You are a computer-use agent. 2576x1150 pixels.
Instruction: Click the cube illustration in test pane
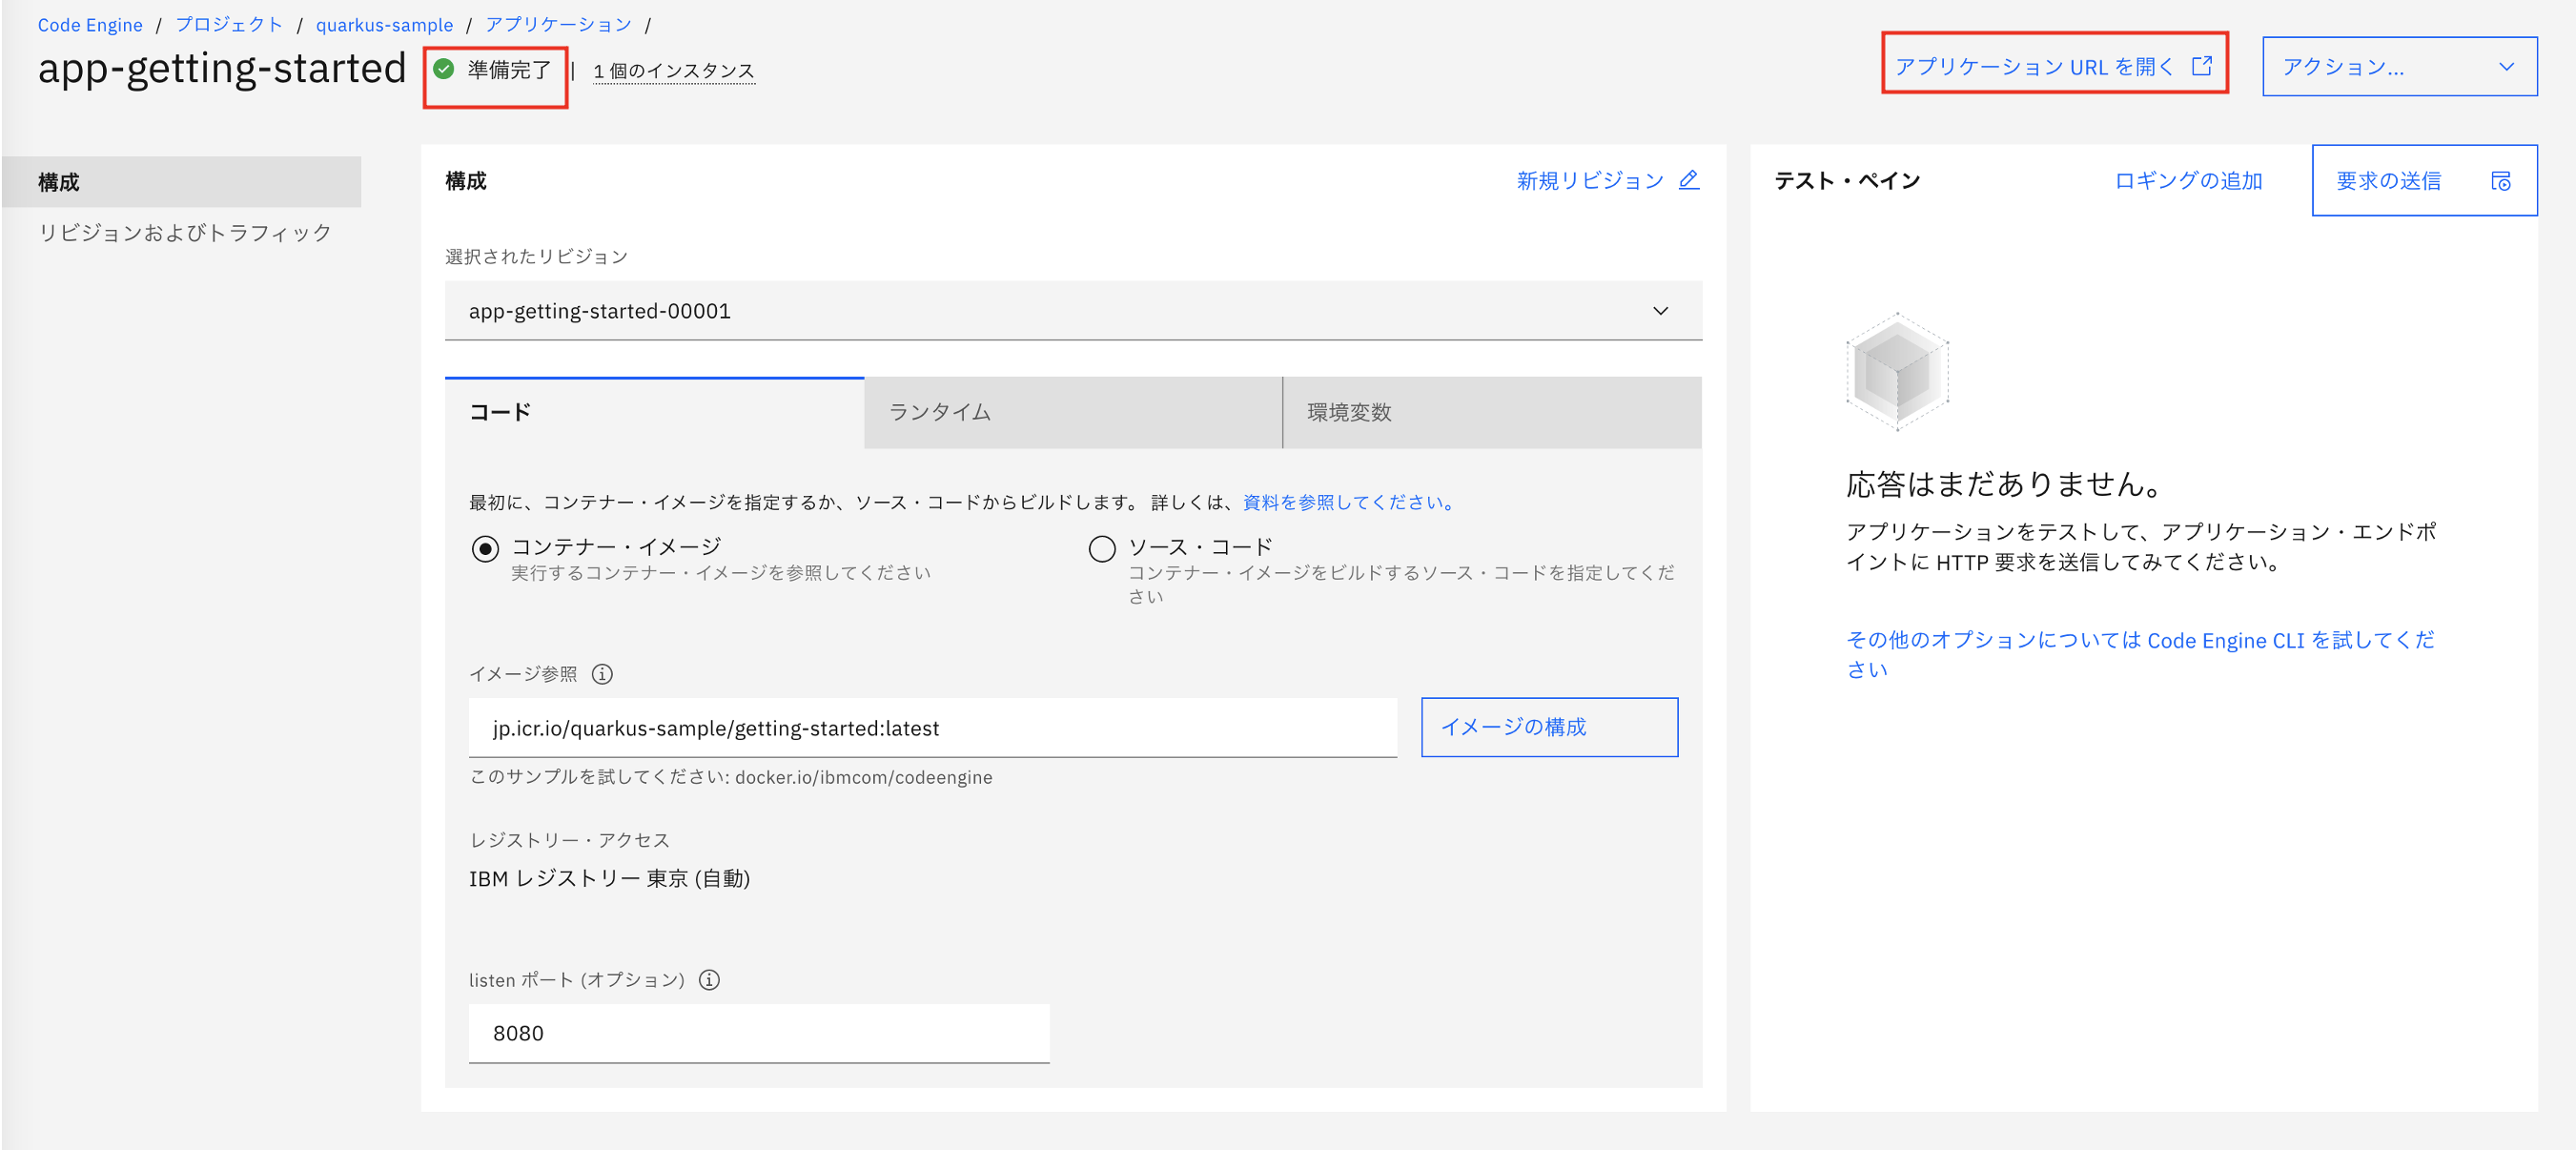[x=1897, y=372]
